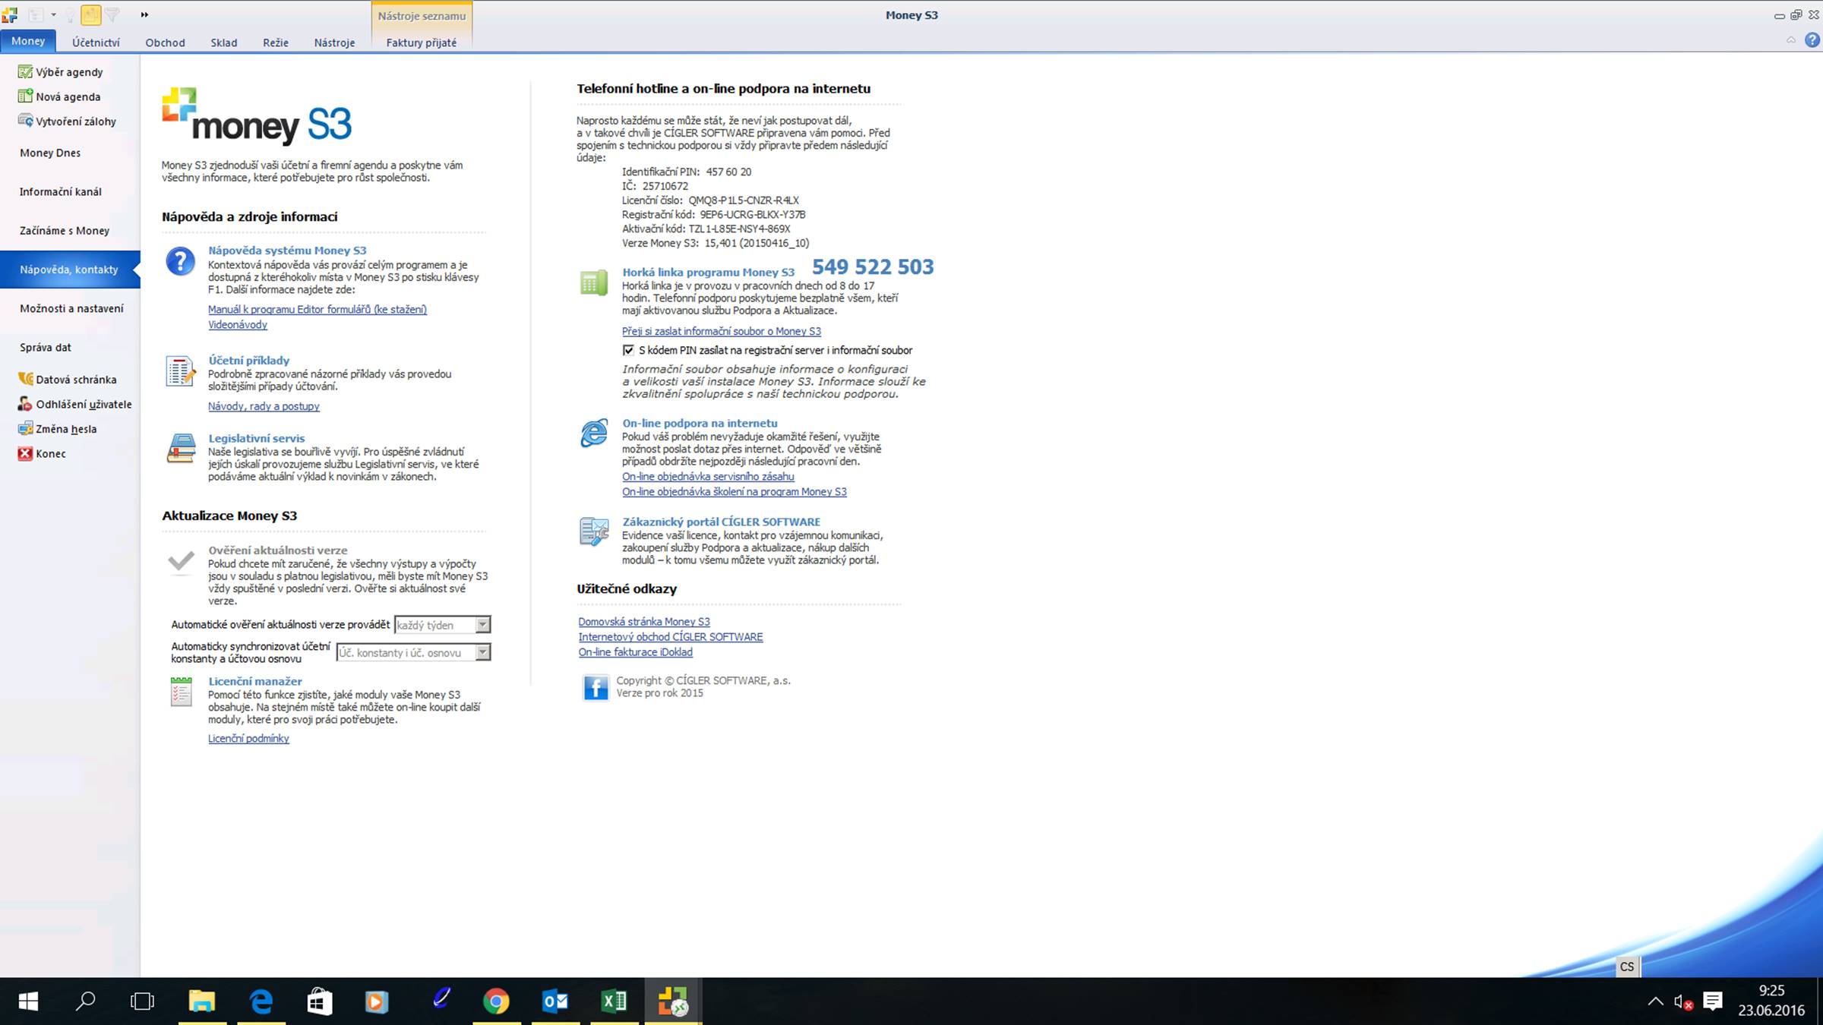Click the red Konec exit icon
This screenshot has height=1025, width=1823.
pos(25,453)
